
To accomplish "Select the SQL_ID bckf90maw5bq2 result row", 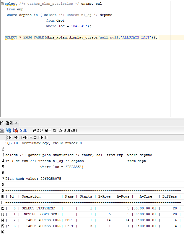I will (95, 143).
